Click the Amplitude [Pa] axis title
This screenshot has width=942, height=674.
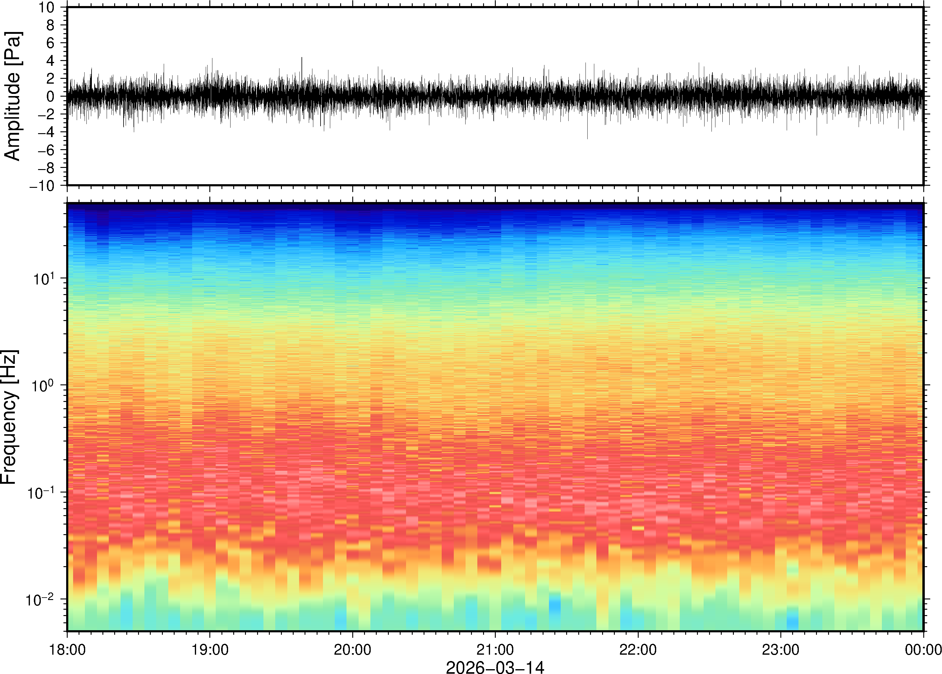click(12, 96)
